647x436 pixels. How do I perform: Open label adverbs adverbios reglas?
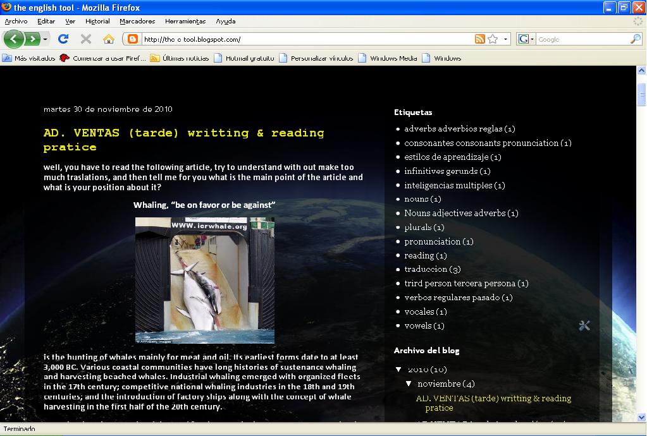453,129
